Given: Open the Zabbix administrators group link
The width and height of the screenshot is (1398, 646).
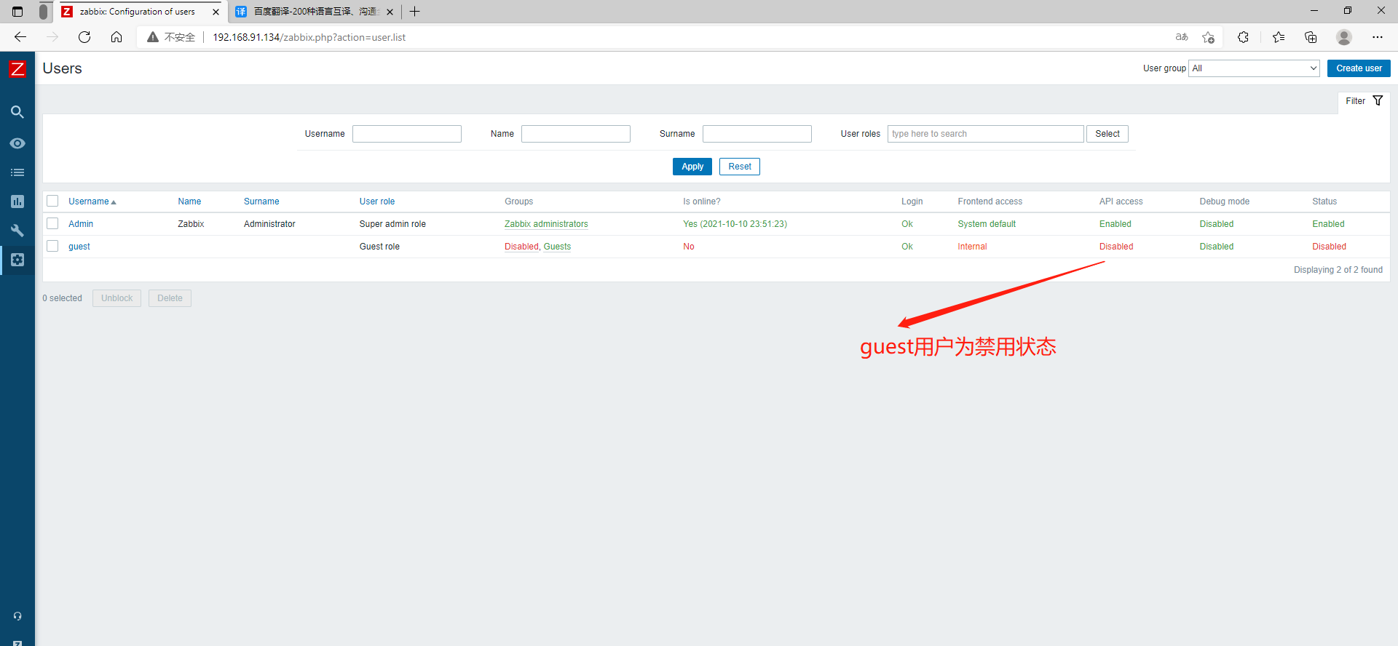Looking at the screenshot, I should [x=546, y=224].
